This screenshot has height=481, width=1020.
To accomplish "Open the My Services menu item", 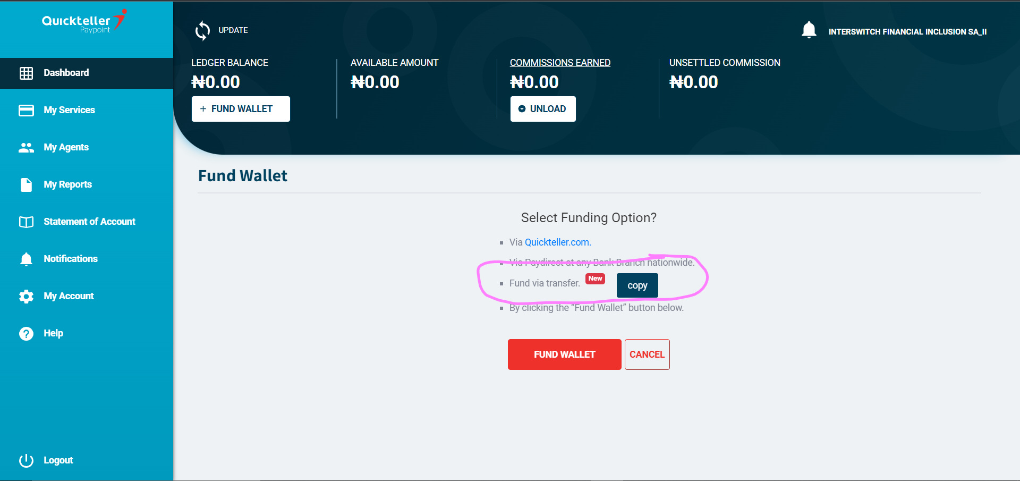I will [69, 110].
